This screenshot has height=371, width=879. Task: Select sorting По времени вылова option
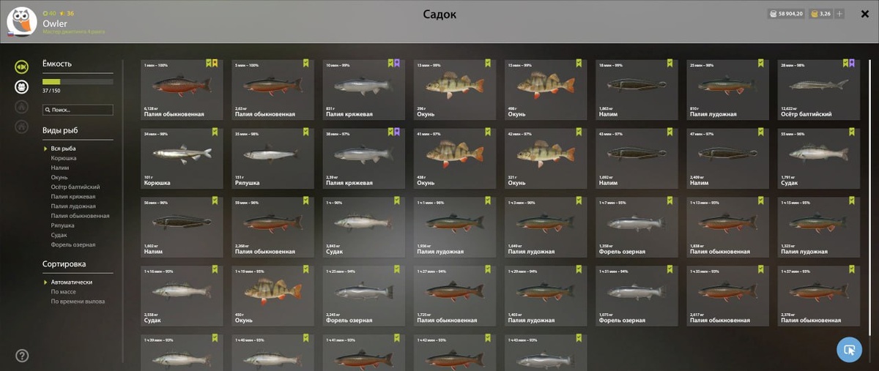coord(78,301)
